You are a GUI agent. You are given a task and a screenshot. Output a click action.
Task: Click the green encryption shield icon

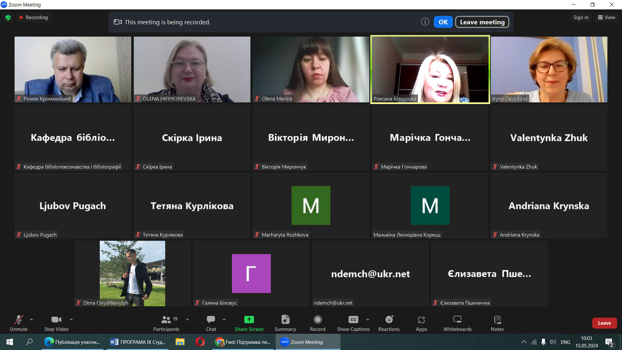[x=8, y=17]
